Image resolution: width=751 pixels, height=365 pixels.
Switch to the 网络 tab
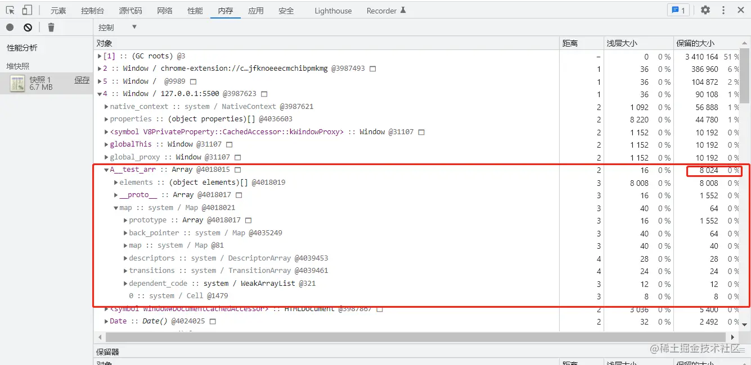165,11
